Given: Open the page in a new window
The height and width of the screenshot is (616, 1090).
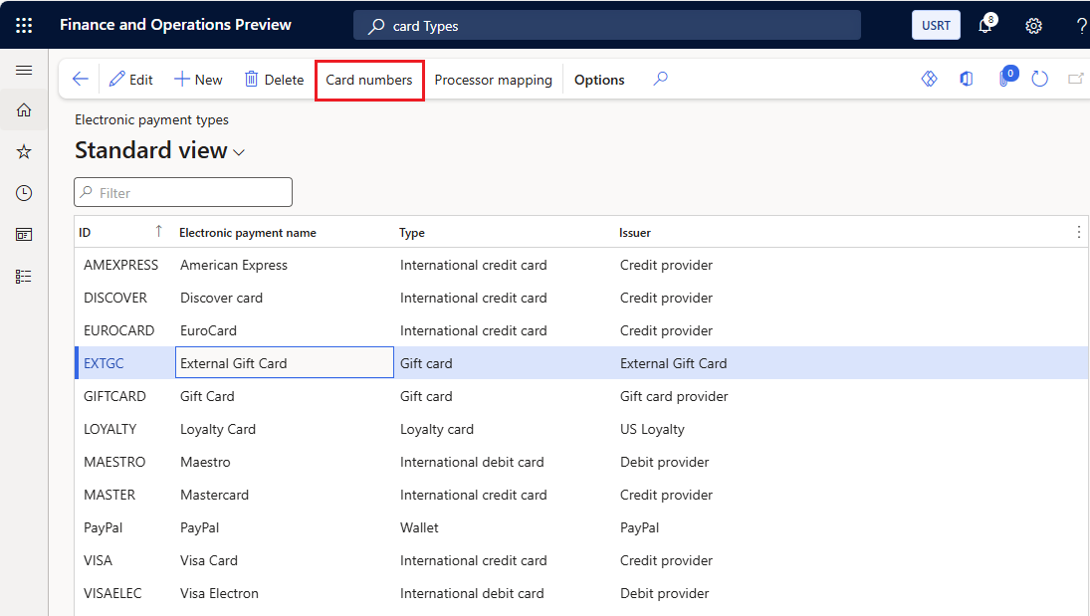Looking at the screenshot, I should 1075,79.
